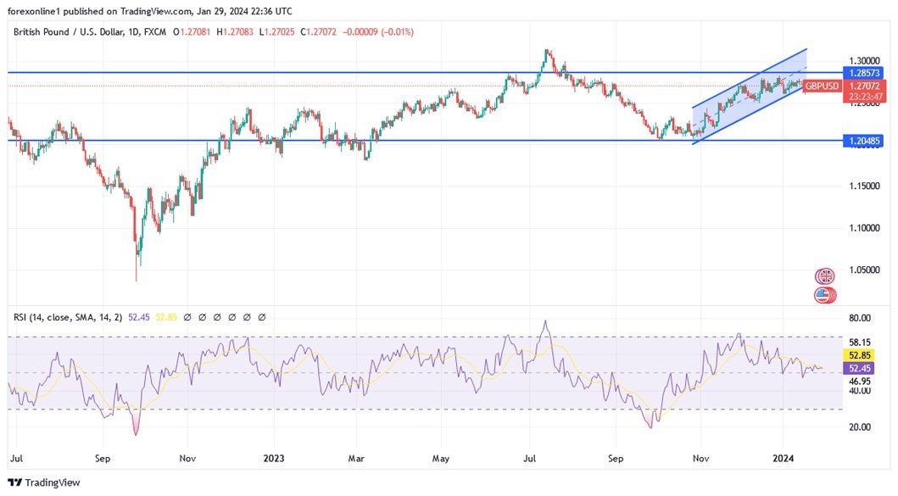The height and width of the screenshot is (496, 898).
Task: Click the first ∅ hidden-value icon in RSI legend
Action: click(x=187, y=316)
